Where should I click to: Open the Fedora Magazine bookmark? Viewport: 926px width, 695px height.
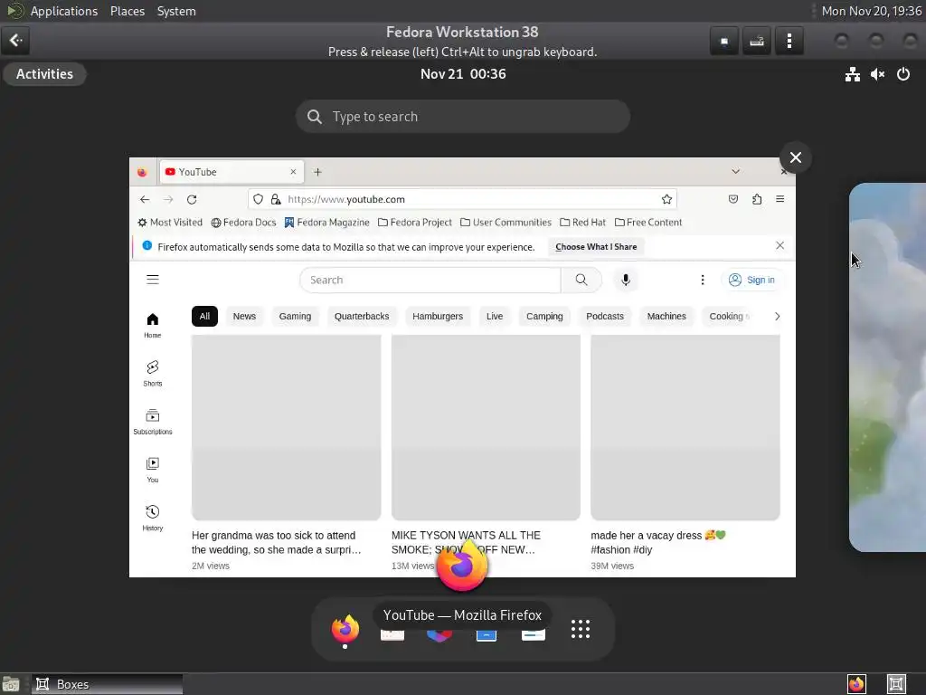click(x=326, y=223)
